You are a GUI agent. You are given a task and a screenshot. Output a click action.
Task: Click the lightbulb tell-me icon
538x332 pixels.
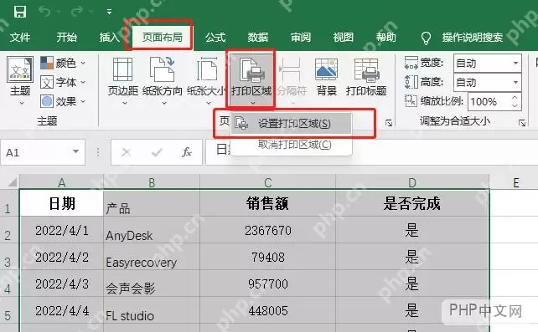click(x=426, y=38)
